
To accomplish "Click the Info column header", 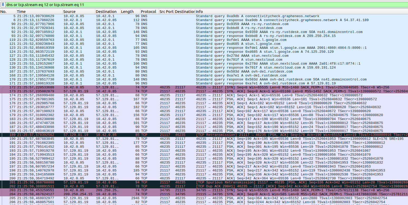I will [x=301, y=12].
